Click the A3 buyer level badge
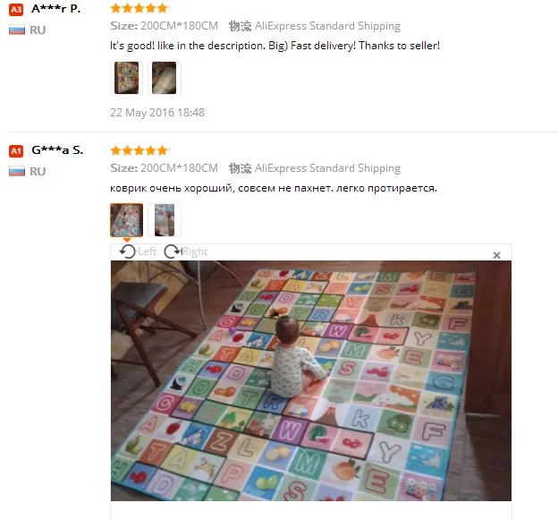Screen dimensions: 558x520 [16, 9]
